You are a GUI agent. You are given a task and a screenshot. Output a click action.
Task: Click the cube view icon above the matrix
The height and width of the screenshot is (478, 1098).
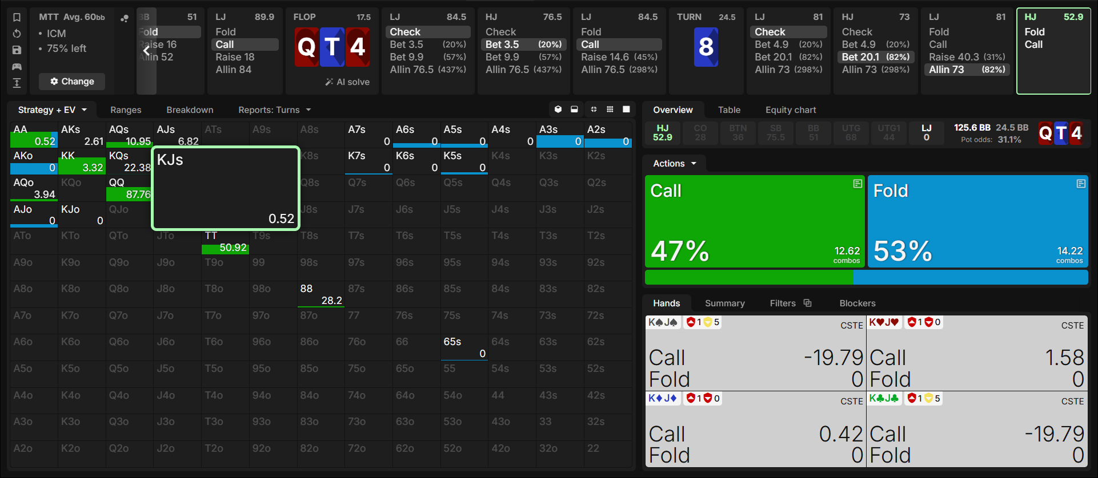pyautogui.click(x=558, y=110)
